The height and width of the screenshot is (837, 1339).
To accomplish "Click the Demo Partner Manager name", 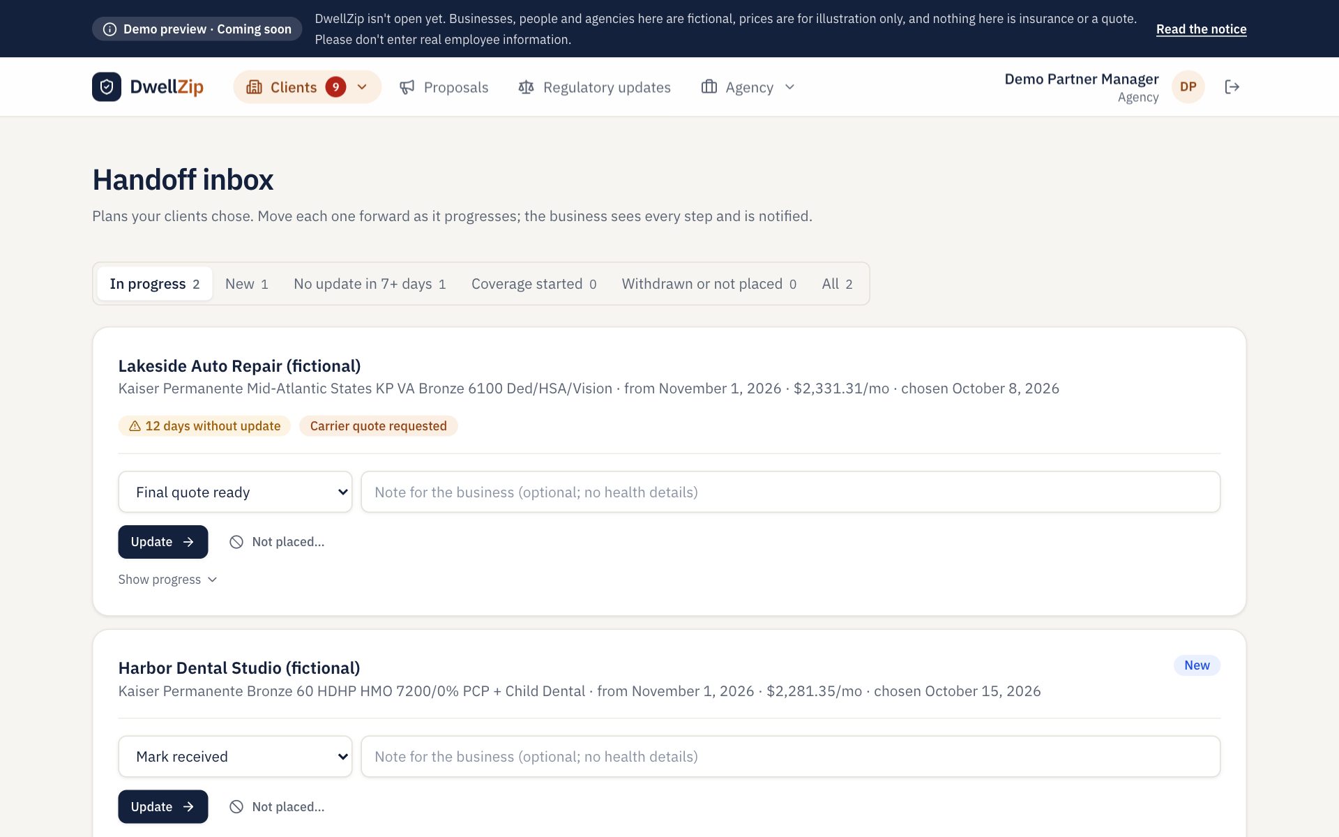I will click(1081, 80).
